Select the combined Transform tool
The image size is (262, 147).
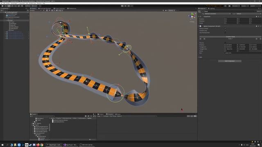19,6
